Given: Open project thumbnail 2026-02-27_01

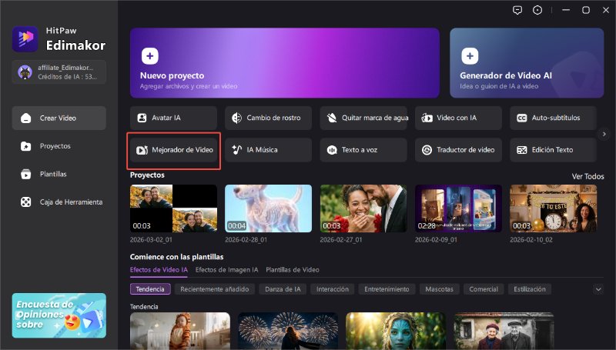Looking at the screenshot, I should 363,208.
